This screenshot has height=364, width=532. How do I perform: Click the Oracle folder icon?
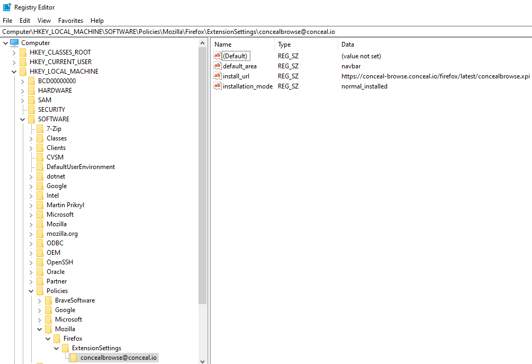[40, 272]
